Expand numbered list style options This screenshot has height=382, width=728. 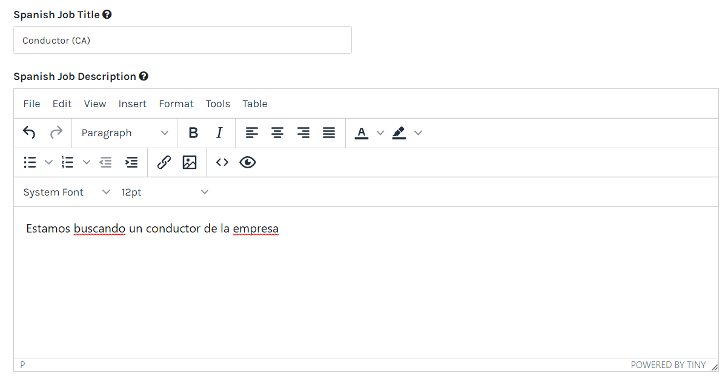tap(87, 162)
